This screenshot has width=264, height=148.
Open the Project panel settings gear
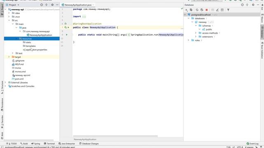click(x=52, y=5)
